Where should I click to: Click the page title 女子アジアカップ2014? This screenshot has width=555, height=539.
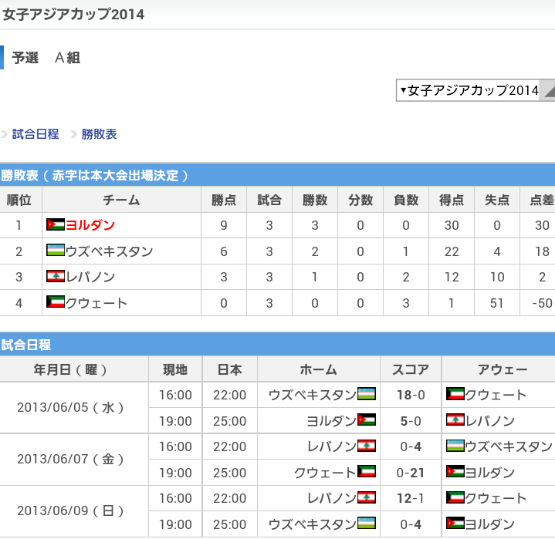point(73,15)
